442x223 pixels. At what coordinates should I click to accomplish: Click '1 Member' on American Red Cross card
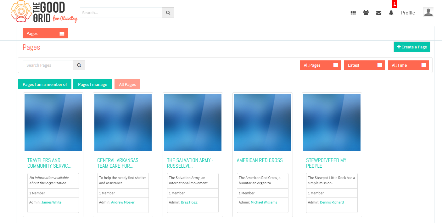247,193
